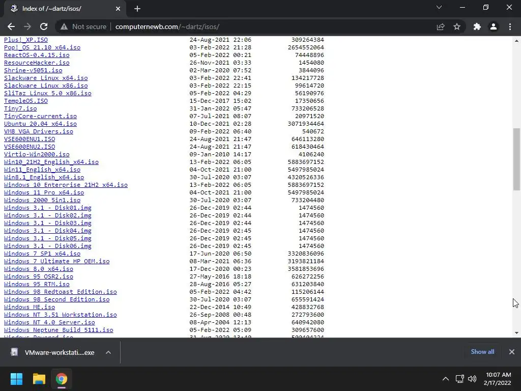Open the ResourceHacker.iso link

[x=37, y=63]
